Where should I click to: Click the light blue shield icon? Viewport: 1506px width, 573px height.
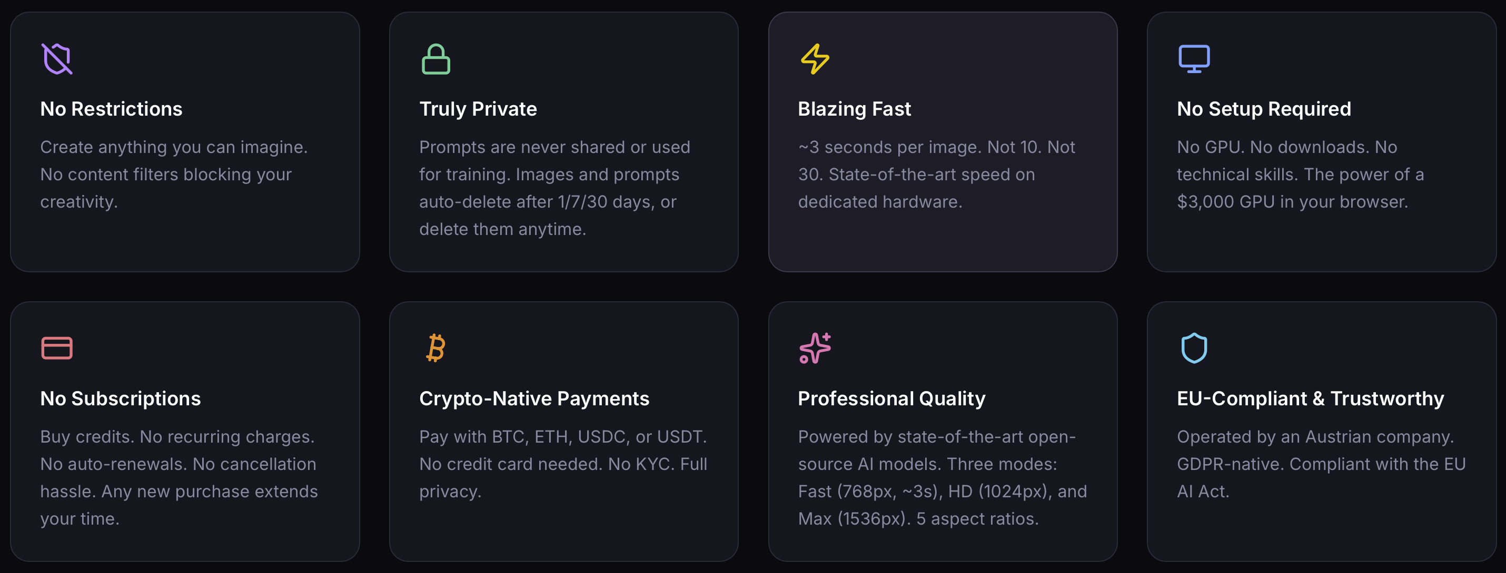[1194, 349]
